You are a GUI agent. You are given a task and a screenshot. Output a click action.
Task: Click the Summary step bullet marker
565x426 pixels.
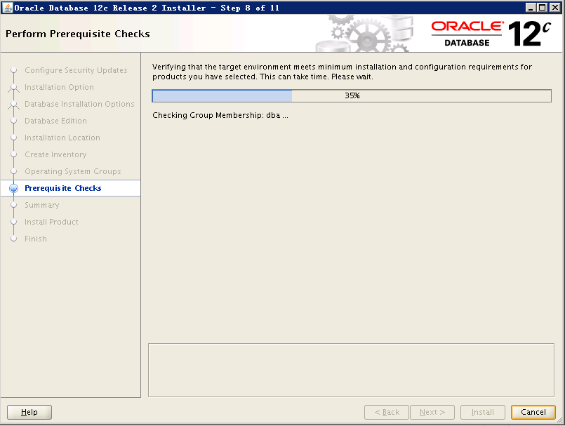point(13,205)
